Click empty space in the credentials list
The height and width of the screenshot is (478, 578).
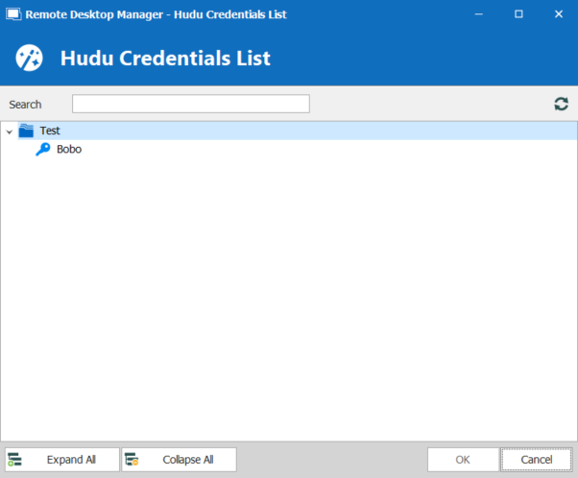288,307
